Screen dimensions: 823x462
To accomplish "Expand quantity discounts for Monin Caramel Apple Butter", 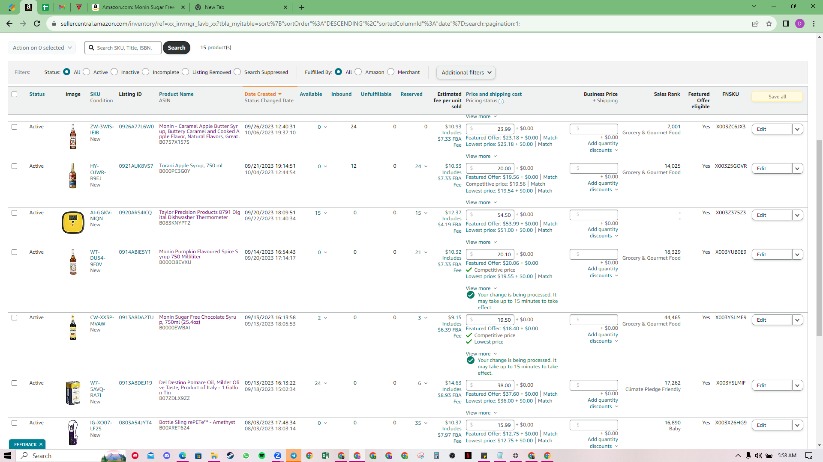I will (x=604, y=147).
